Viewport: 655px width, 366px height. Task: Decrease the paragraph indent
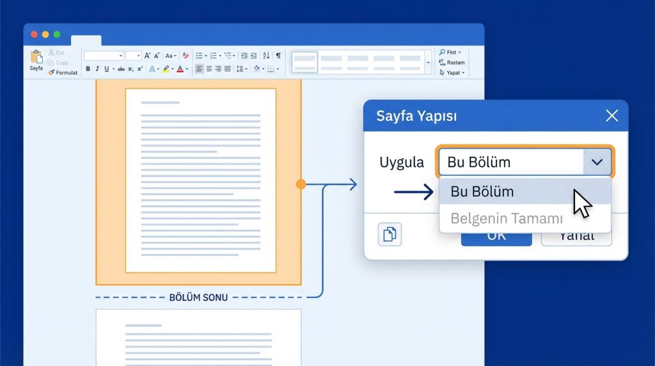[244, 56]
